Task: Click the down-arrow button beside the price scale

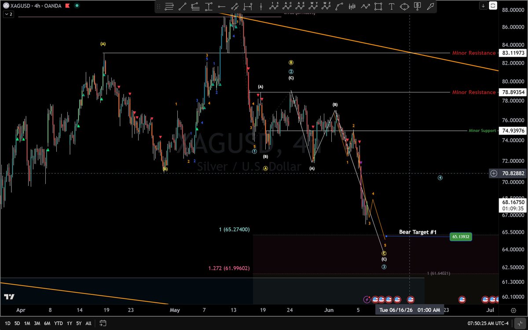Action: tap(484, 6)
